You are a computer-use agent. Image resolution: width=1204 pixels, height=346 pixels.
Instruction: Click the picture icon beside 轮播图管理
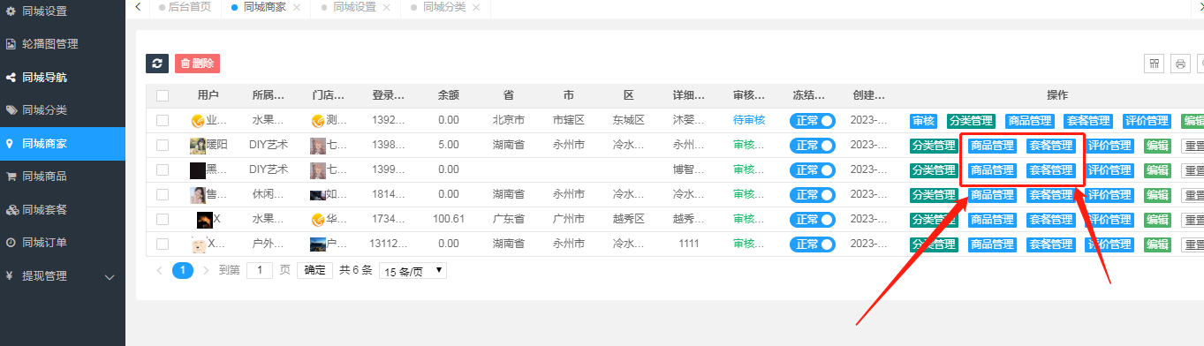click(x=11, y=43)
